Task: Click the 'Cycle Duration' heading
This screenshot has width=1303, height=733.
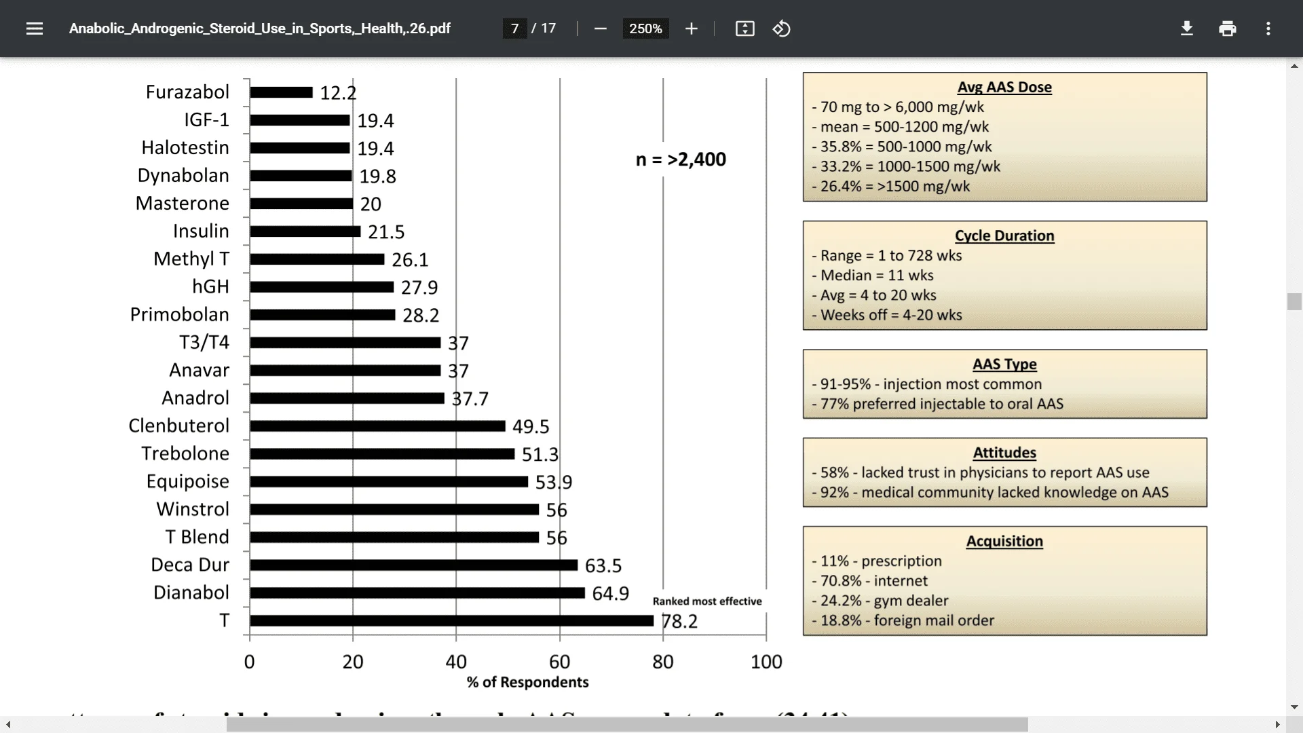Action: click(1004, 236)
